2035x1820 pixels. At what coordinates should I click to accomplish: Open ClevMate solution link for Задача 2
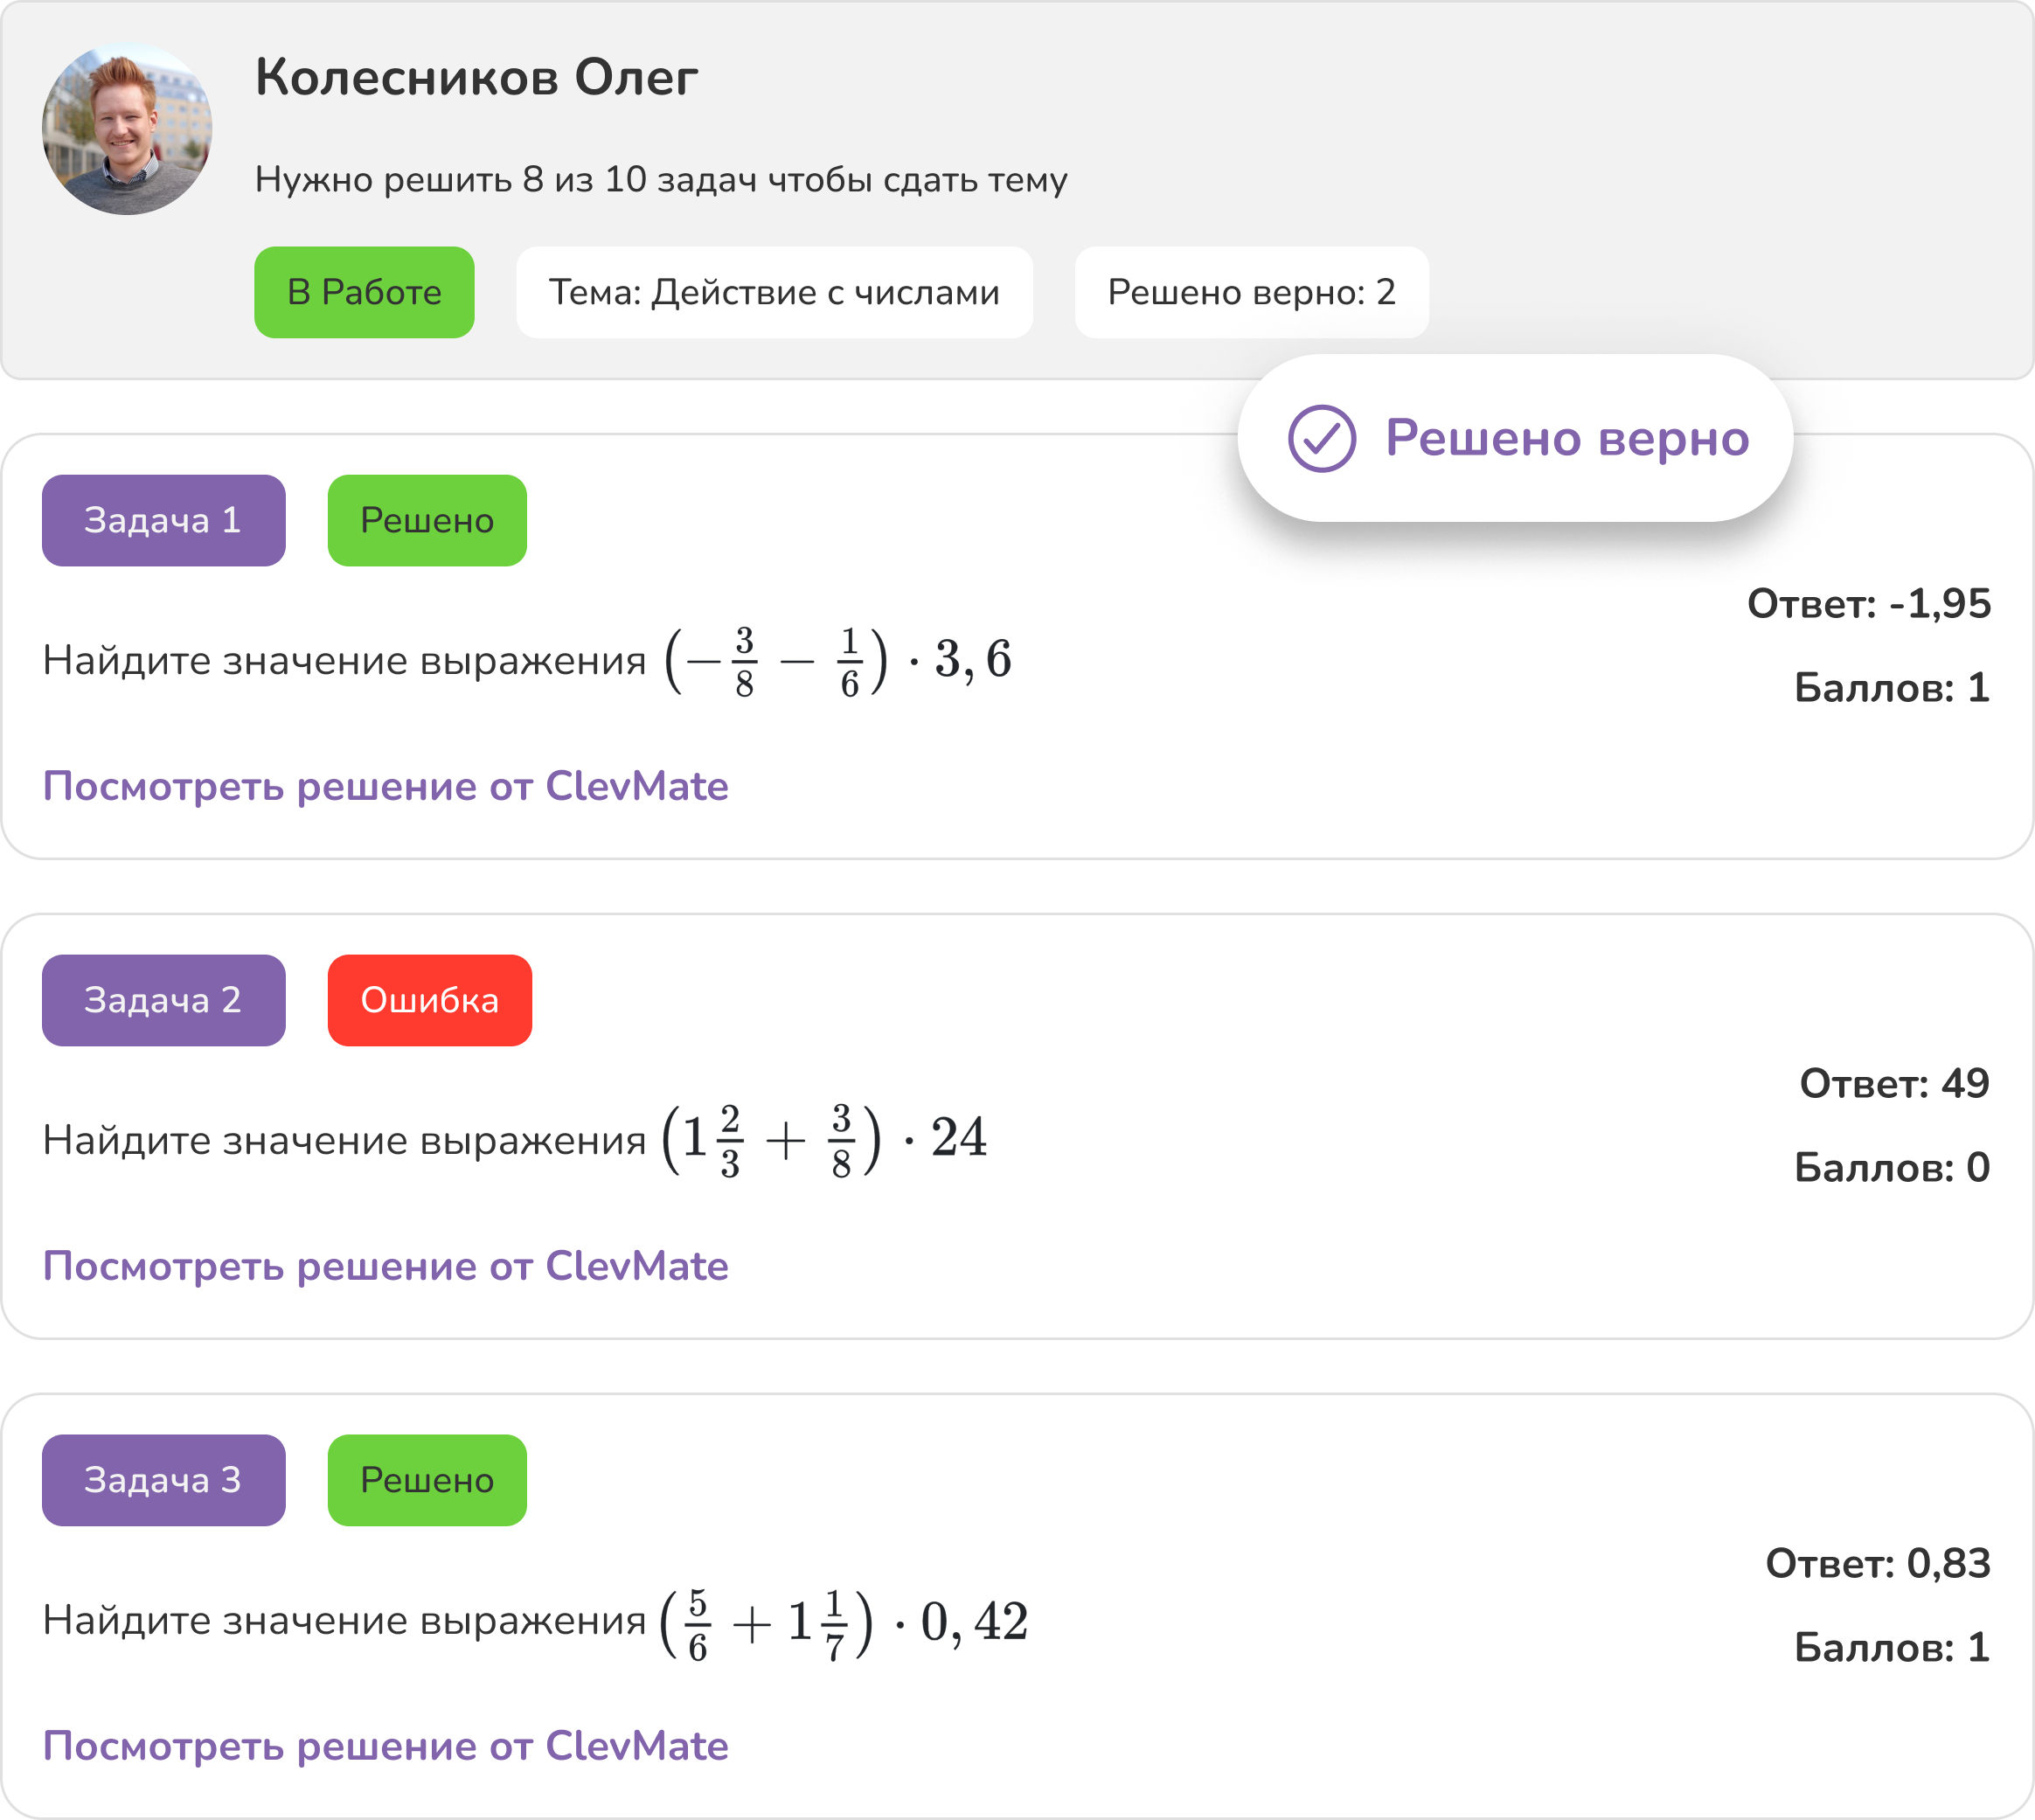pos(385,1266)
